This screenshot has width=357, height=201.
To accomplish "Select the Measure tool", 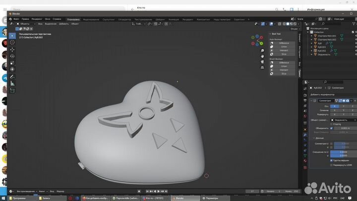I will click(x=12, y=84).
